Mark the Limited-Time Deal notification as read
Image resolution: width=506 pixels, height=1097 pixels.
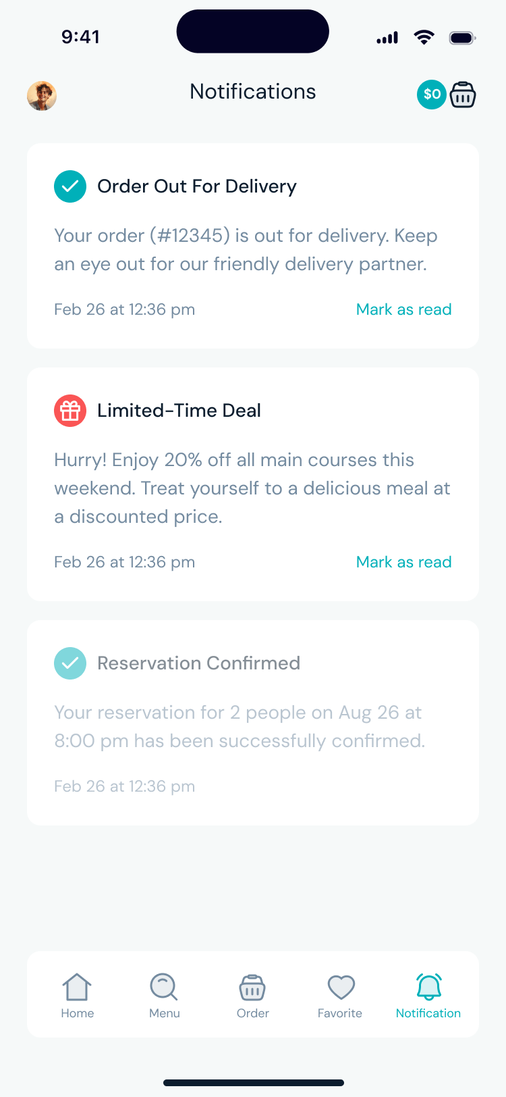pyautogui.click(x=403, y=562)
